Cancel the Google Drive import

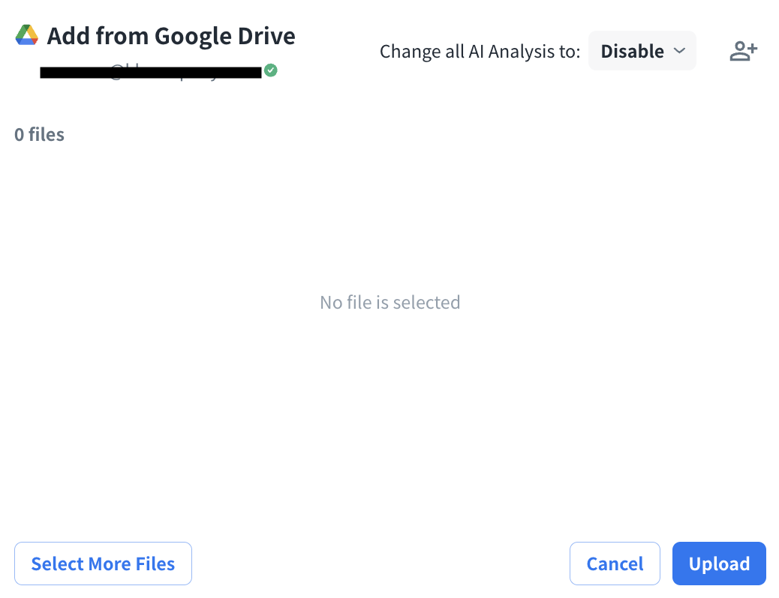coord(615,564)
